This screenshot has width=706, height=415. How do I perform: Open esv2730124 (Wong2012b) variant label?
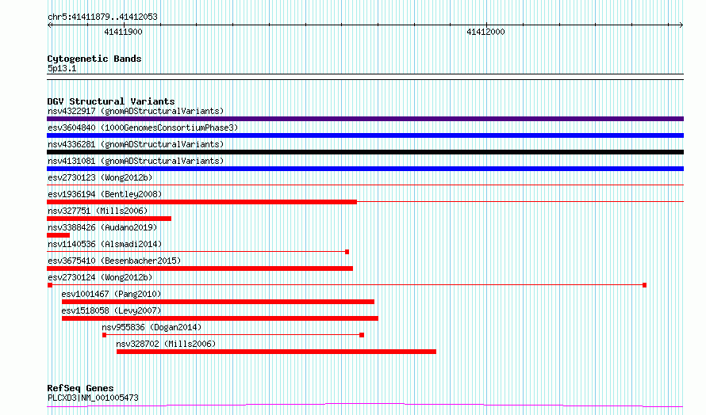(x=100, y=277)
